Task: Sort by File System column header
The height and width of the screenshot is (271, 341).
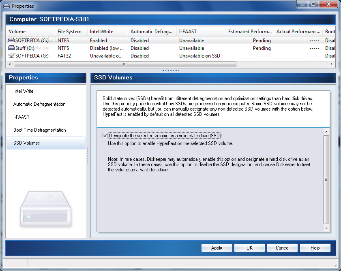Action: click(x=71, y=32)
